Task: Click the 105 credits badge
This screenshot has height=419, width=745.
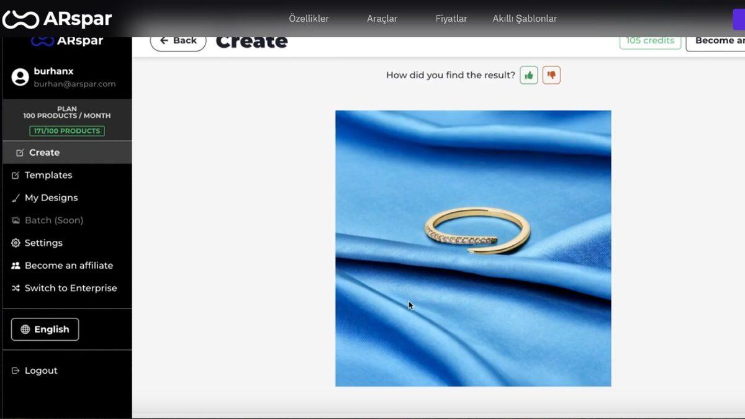Action: pyautogui.click(x=650, y=41)
